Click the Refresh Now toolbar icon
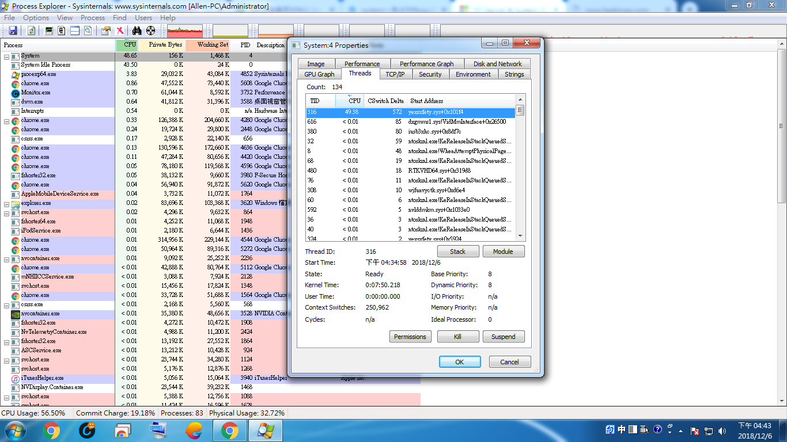The image size is (787, 442). [32, 31]
